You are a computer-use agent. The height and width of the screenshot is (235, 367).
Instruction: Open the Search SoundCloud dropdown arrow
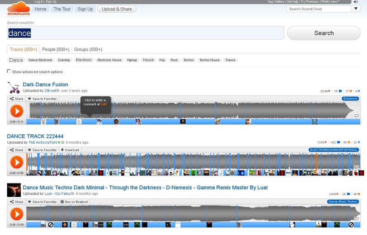356,9
